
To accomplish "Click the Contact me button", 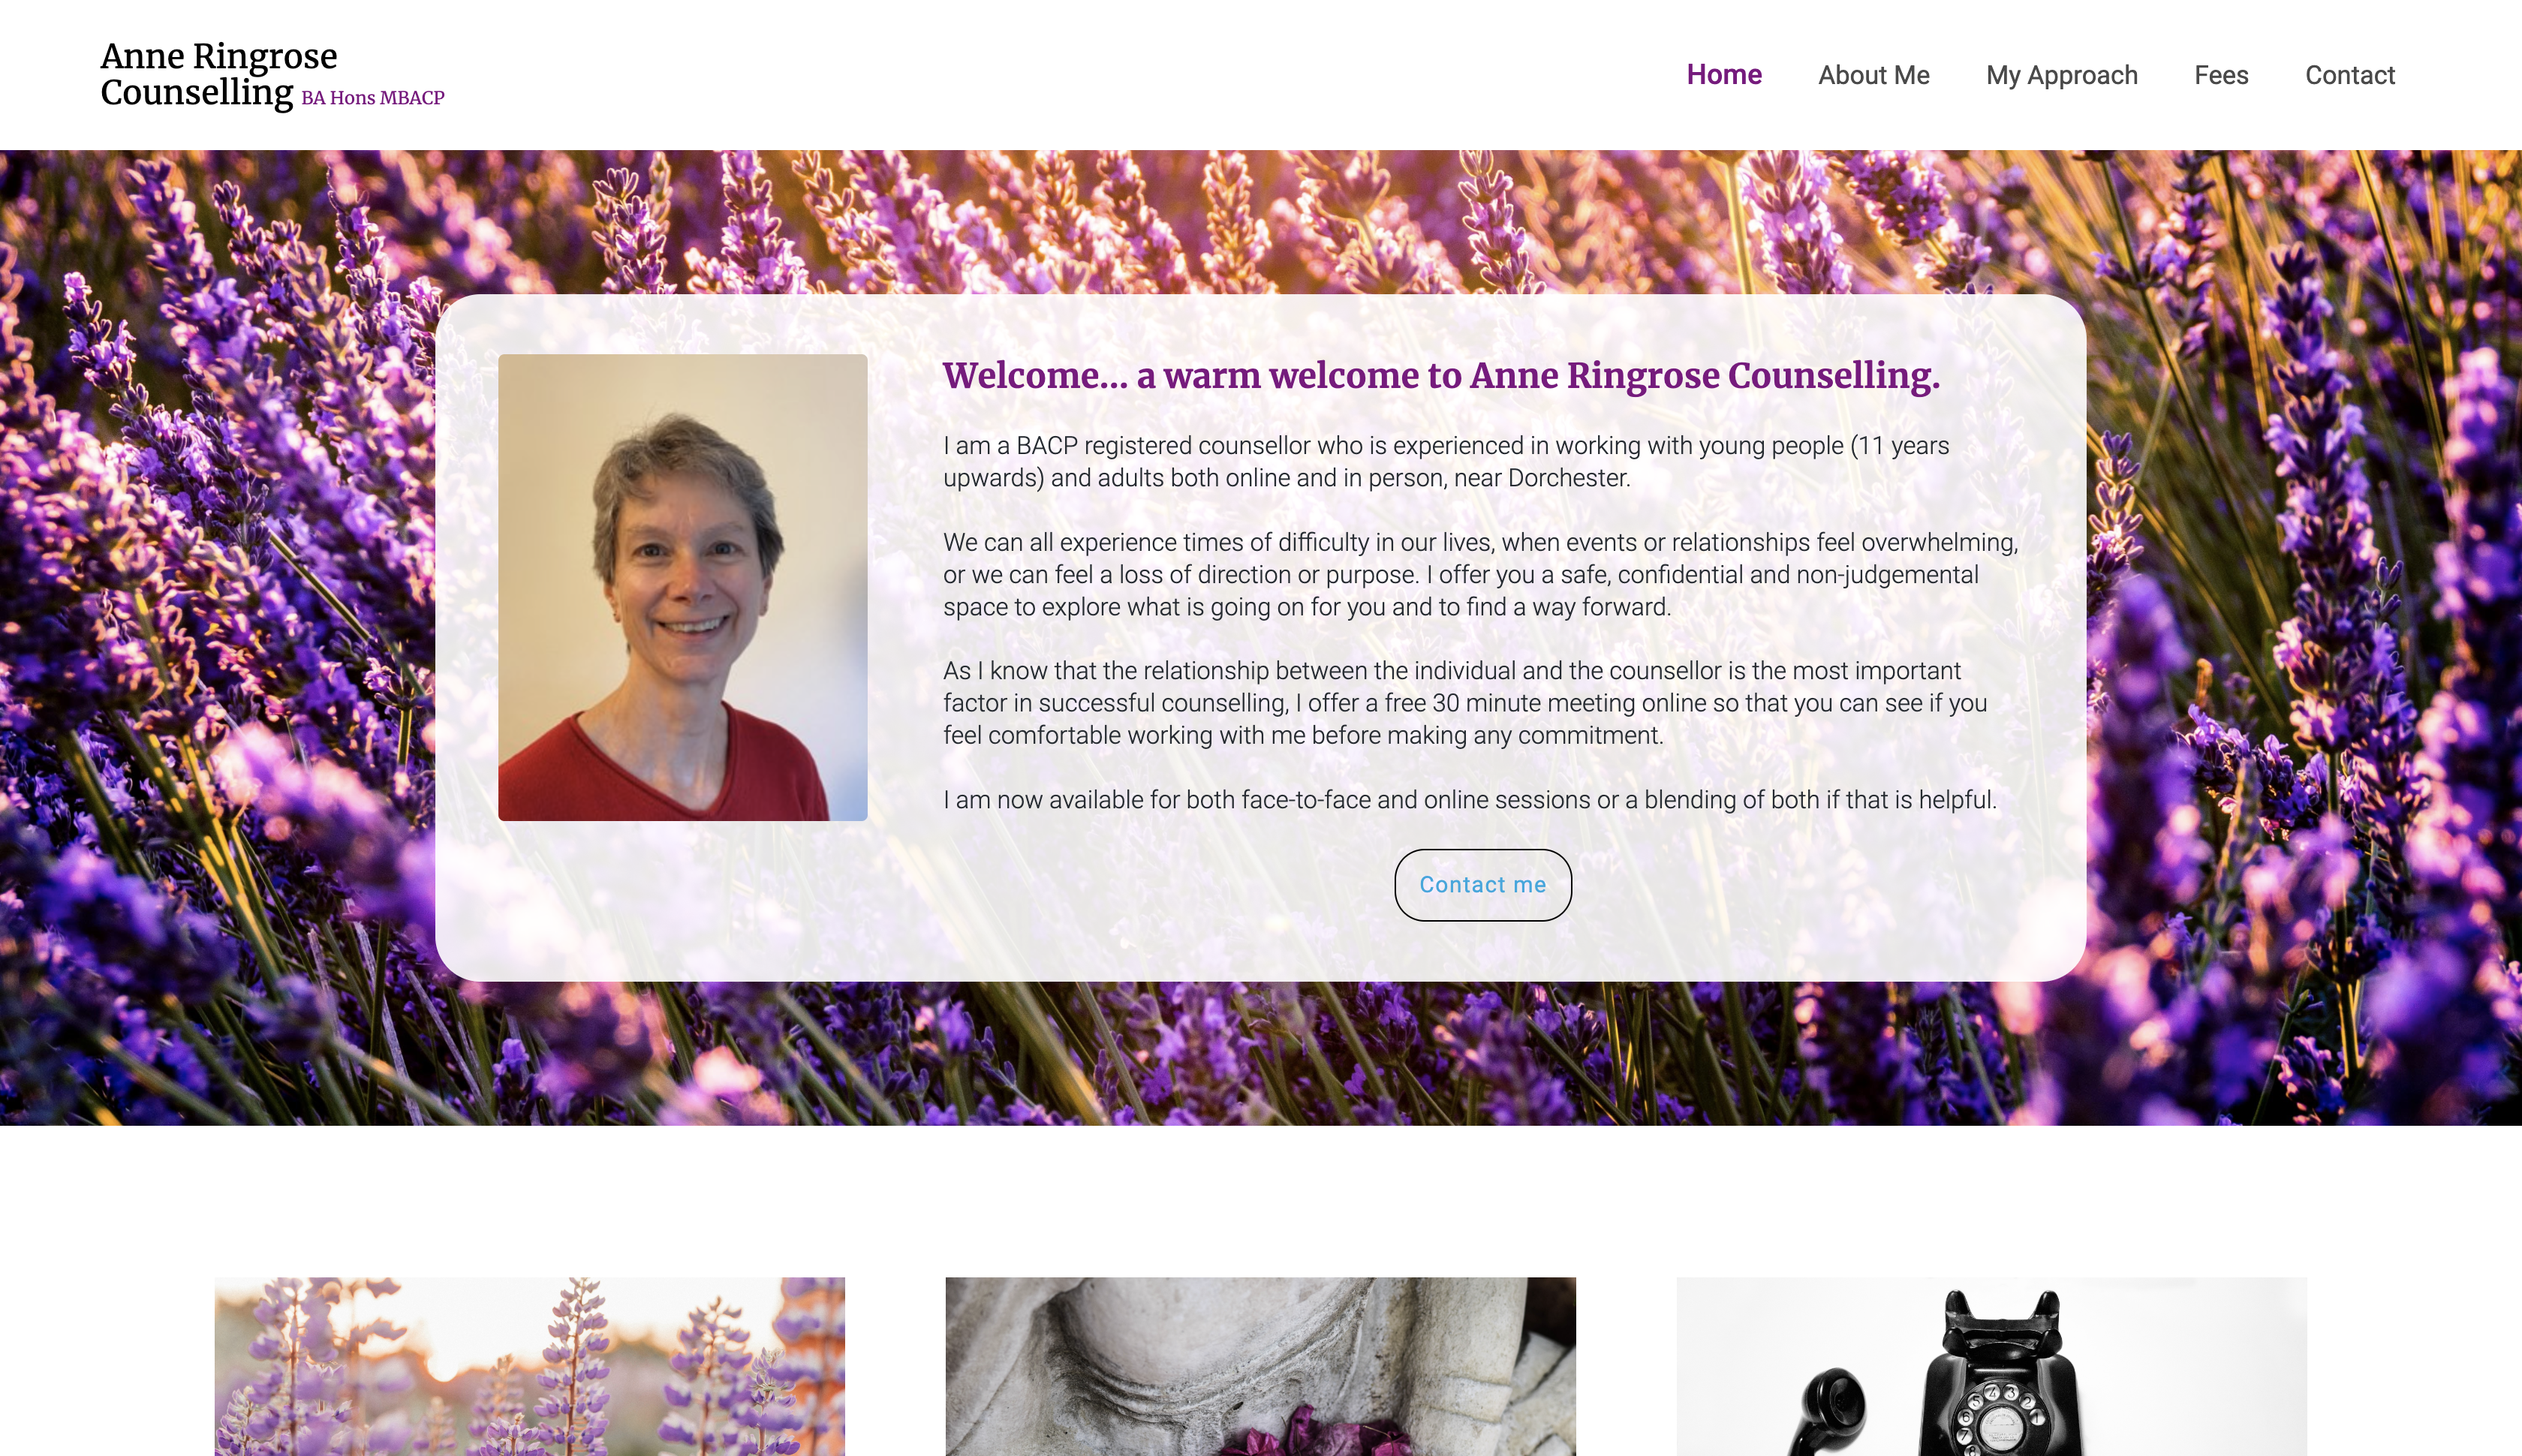I will click(x=1482, y=884).
